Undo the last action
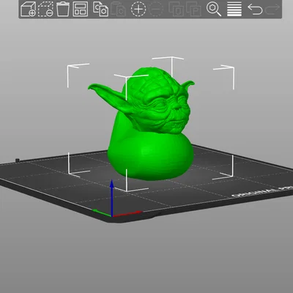293x293 pixels. pos(255,9)
